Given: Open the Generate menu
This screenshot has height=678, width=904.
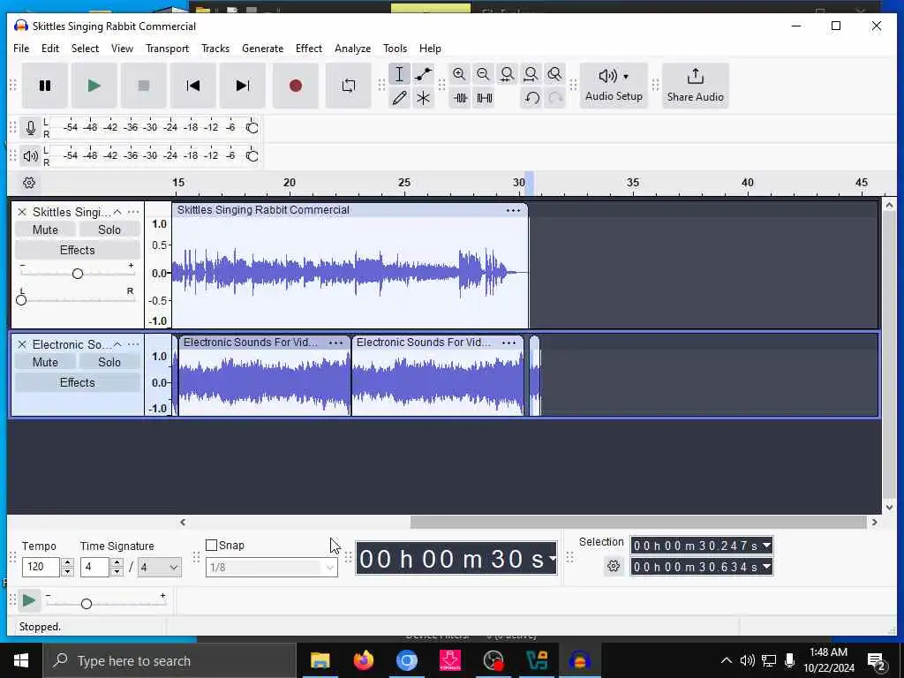Looking at the screenshot, I should click(x=262, y=49).
